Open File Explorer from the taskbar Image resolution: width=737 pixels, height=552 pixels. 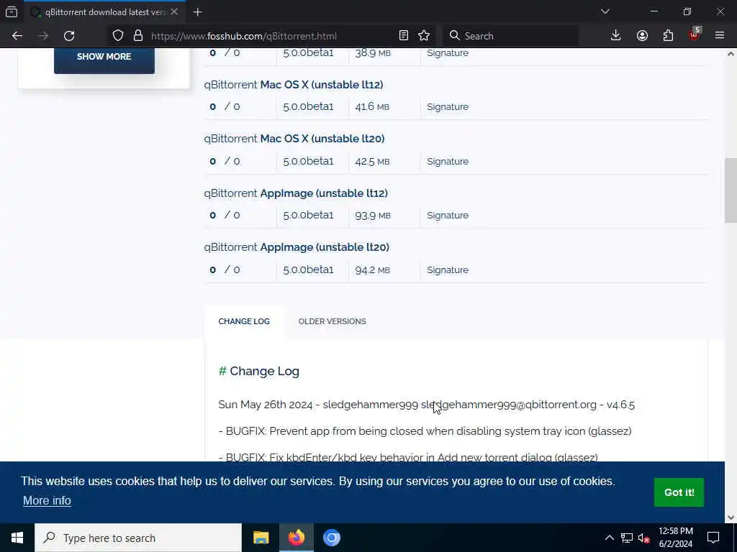click(261, 538)
